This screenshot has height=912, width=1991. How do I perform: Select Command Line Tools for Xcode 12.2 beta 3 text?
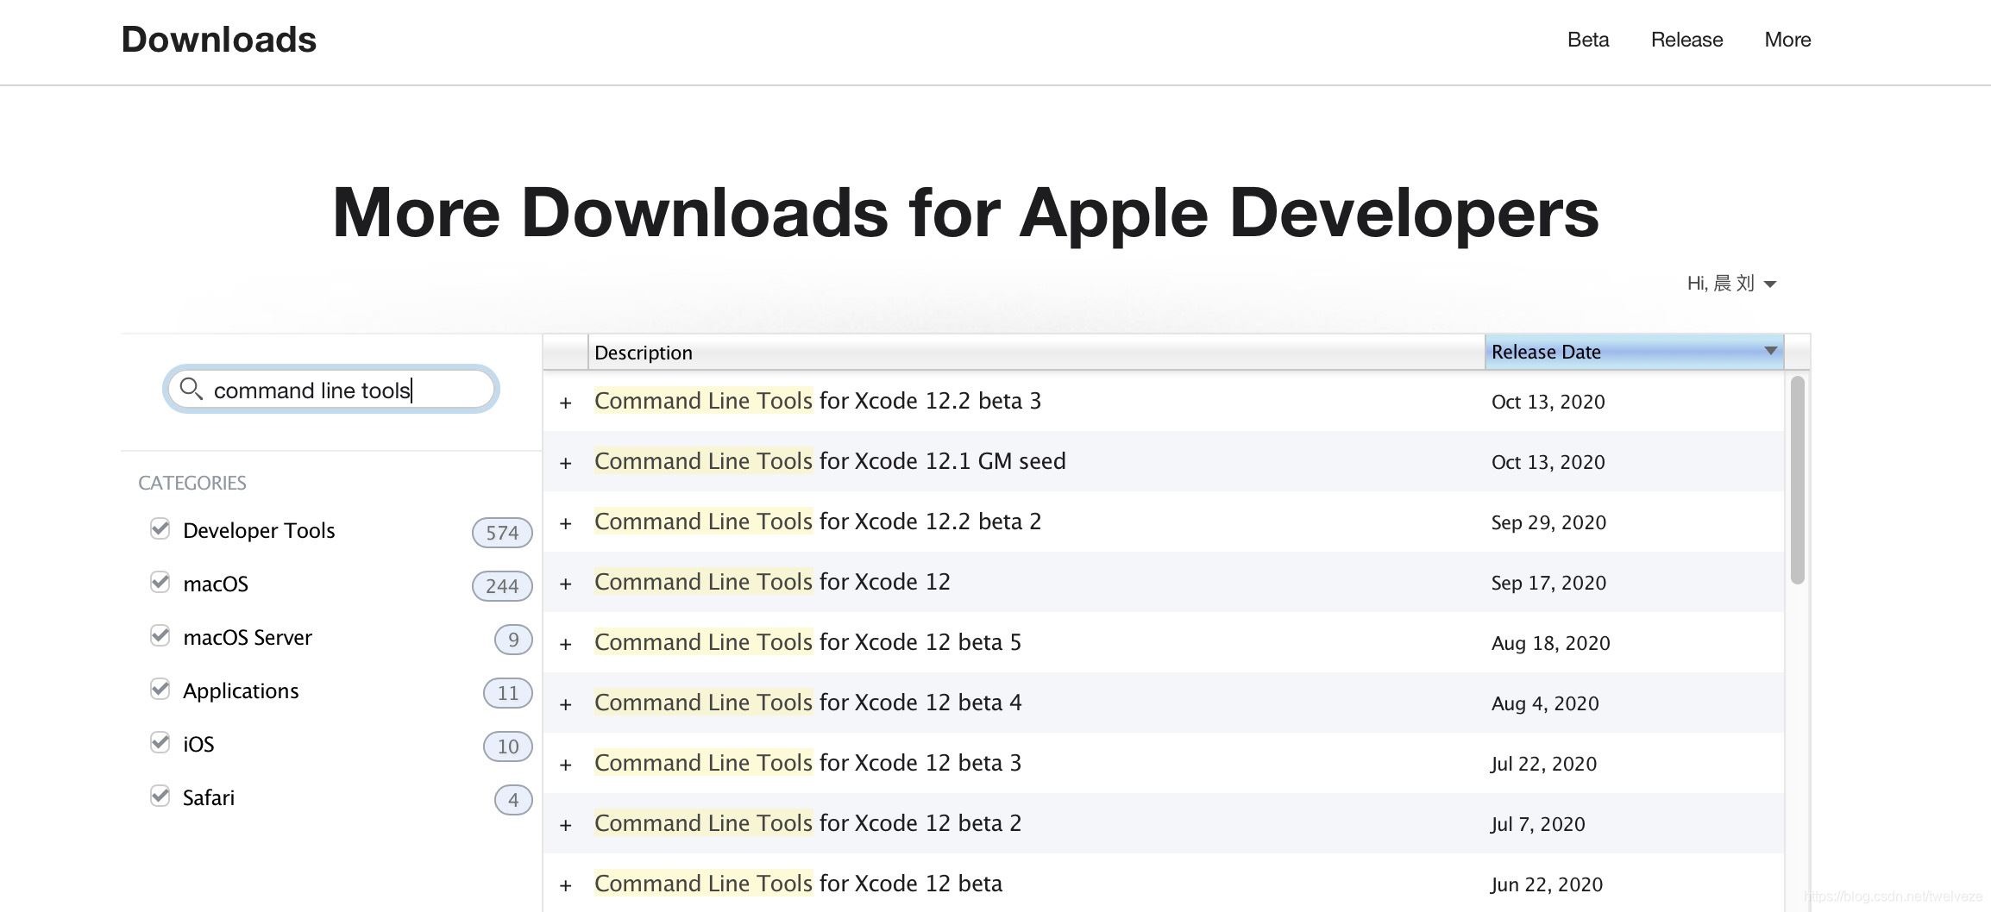pos(818,401)
